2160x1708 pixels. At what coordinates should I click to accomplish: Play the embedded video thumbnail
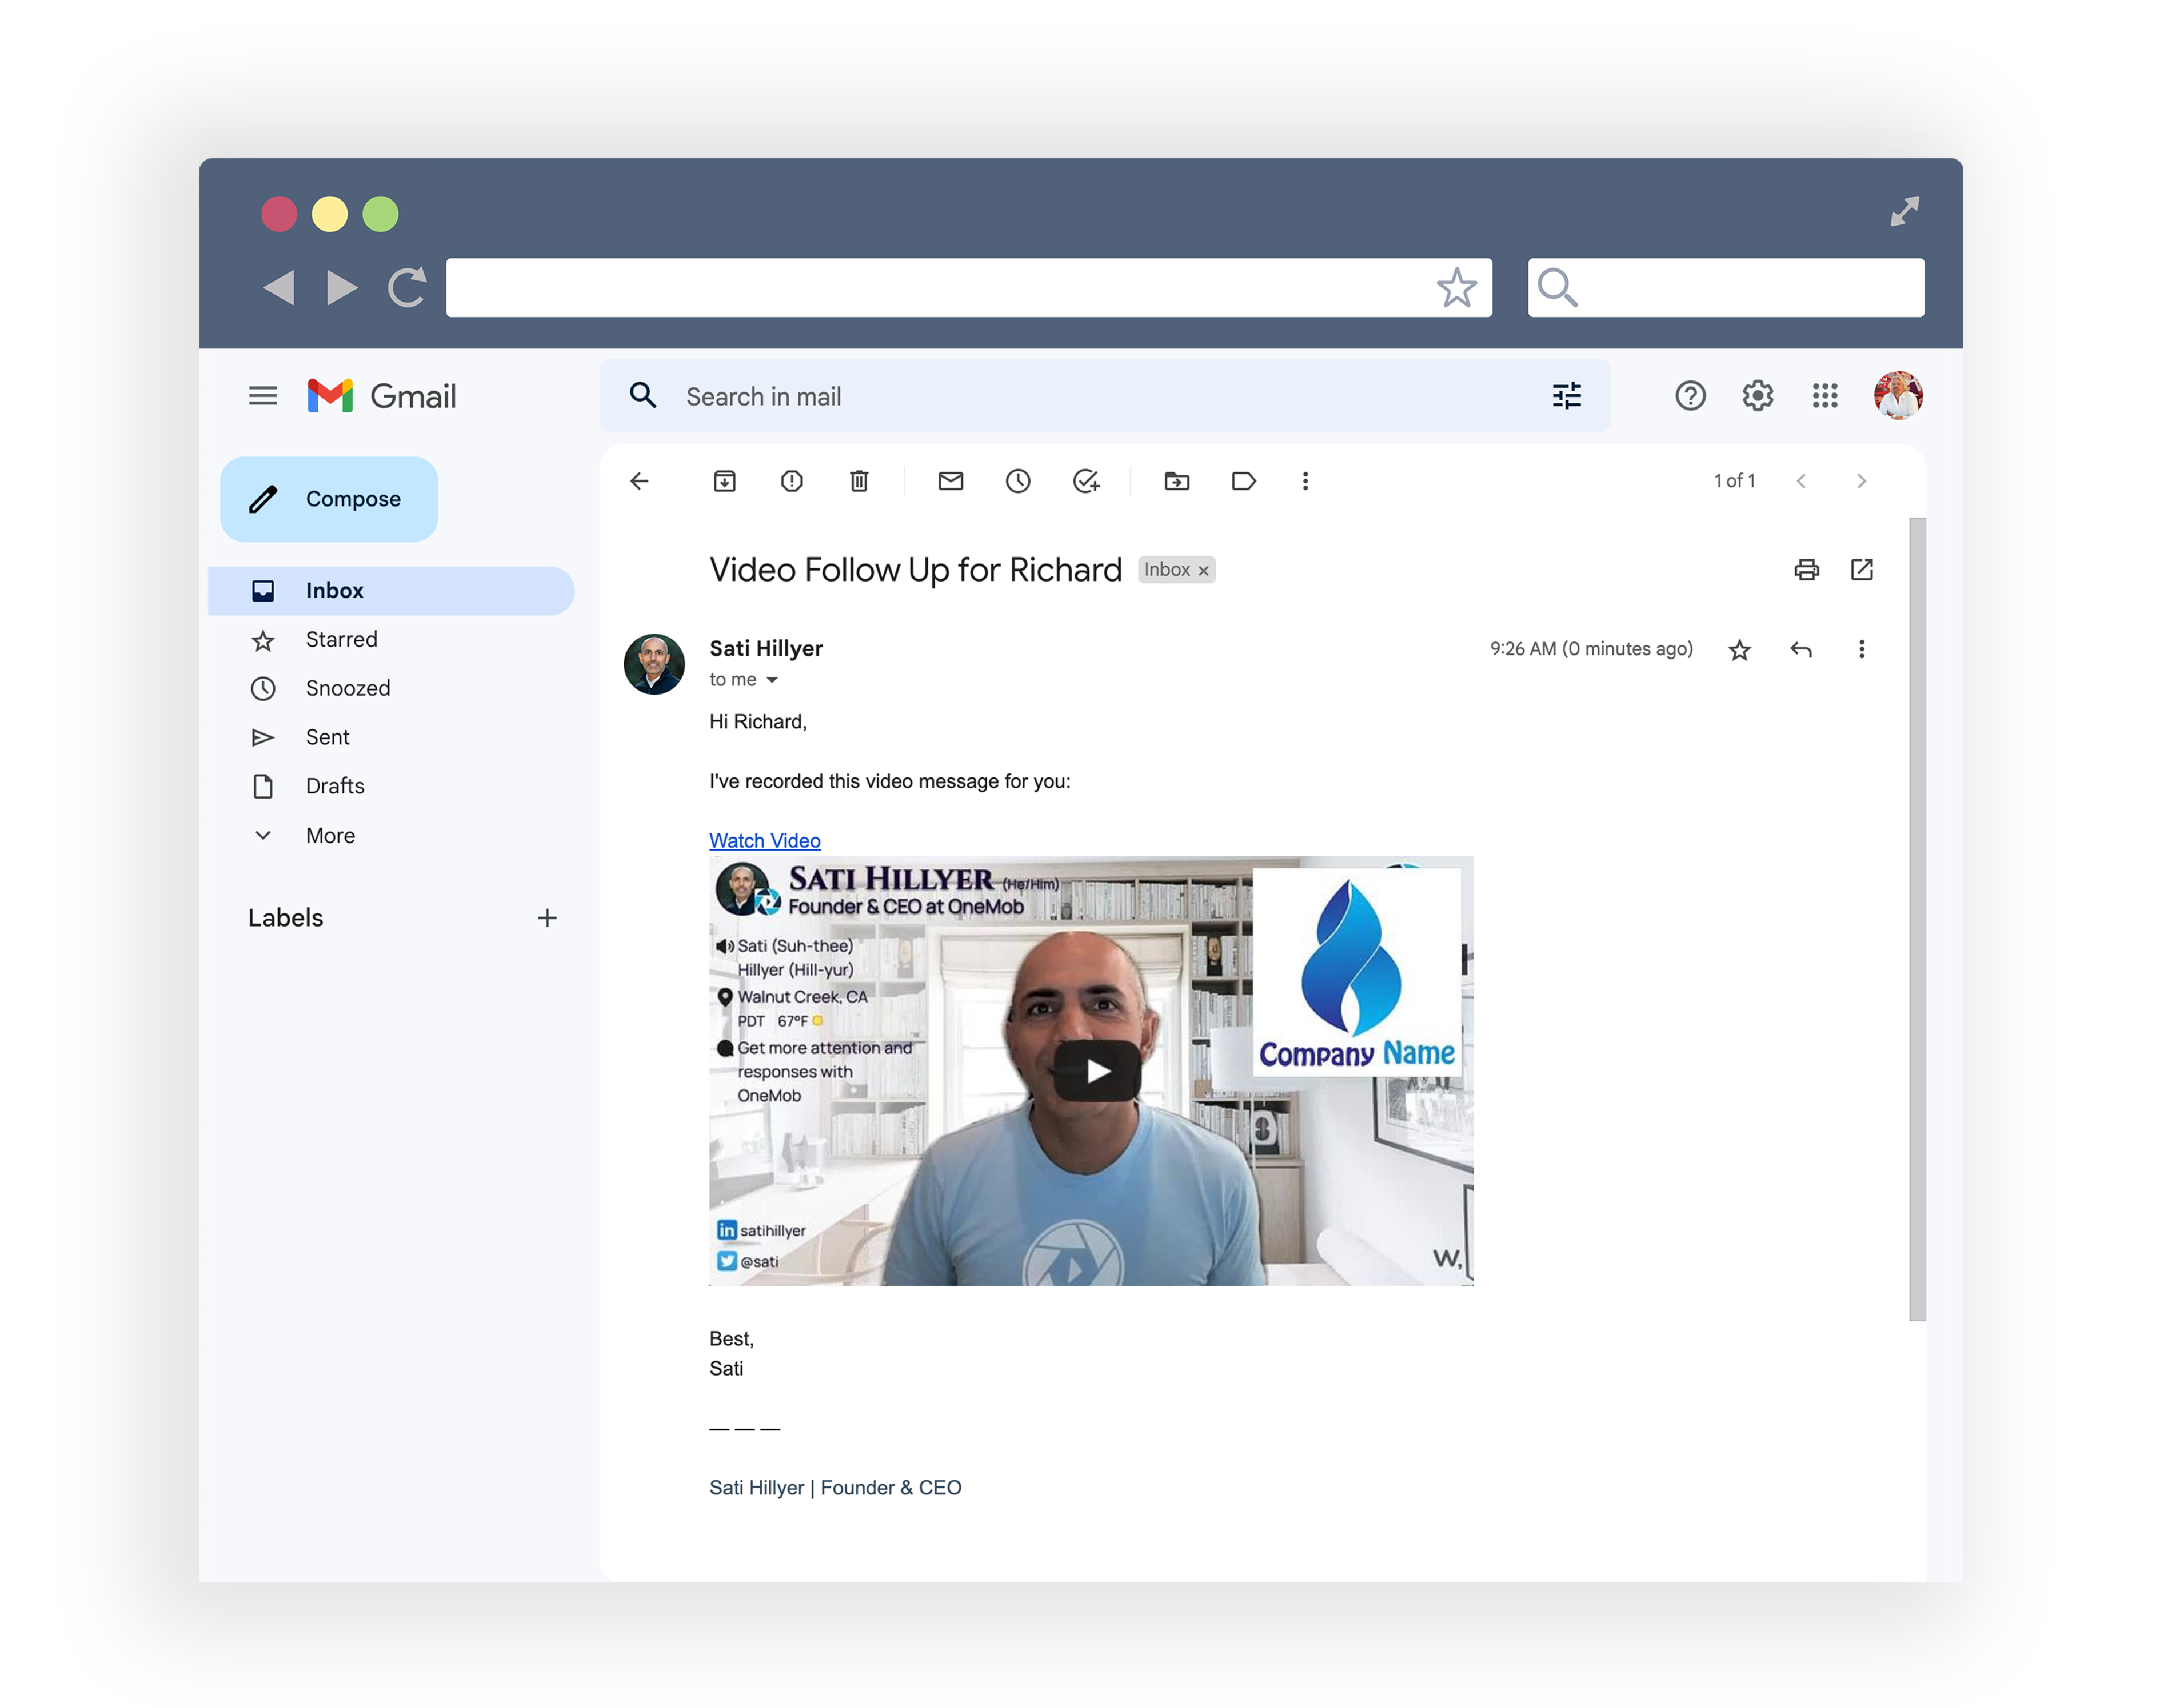[1092, 1070]
